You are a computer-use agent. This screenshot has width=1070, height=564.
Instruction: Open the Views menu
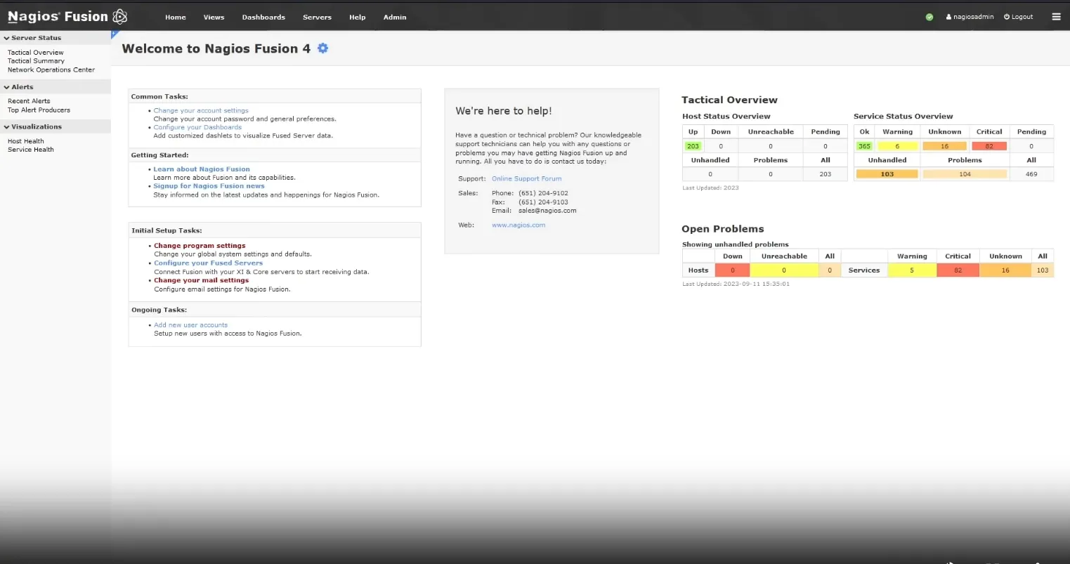(x=214, y=17)
